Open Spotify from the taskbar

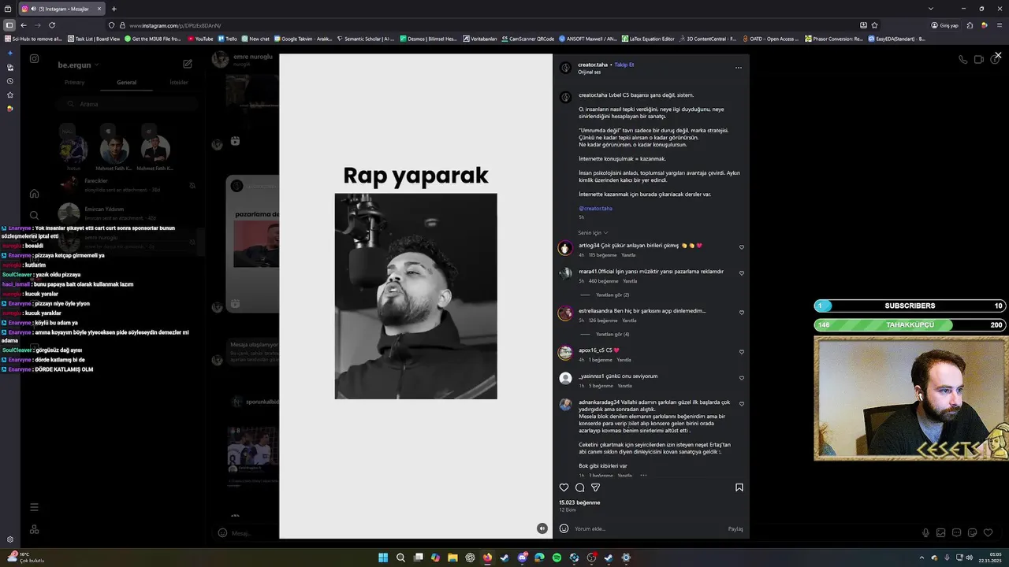coord(557,558)
